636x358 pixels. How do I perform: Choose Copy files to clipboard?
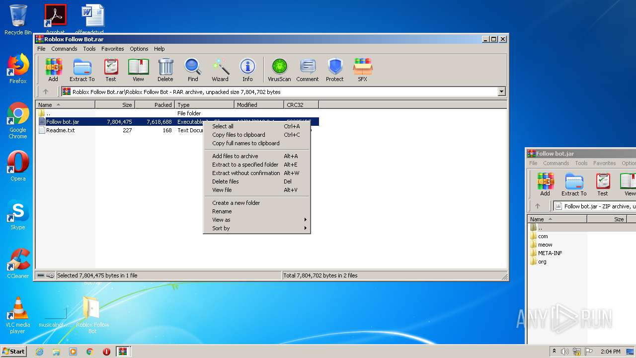pyautogui.click(x=257, y=135)
